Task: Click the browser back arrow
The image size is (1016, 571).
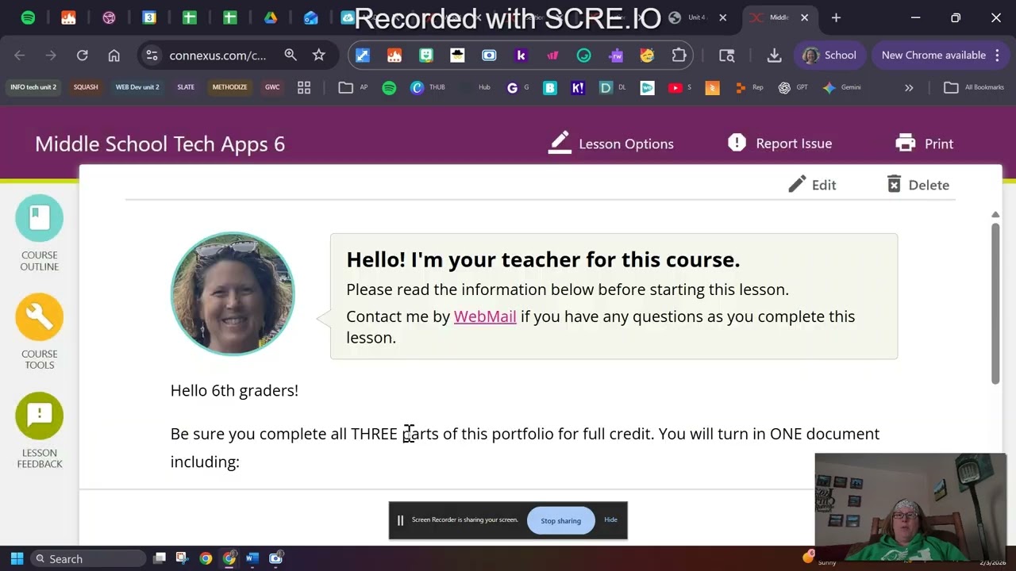Action: 19,56
